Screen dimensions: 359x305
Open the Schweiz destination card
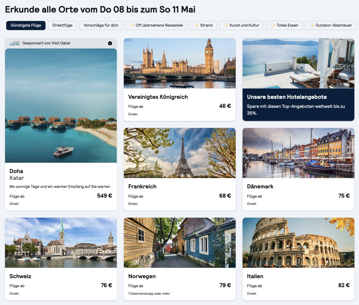coord(61,259)
